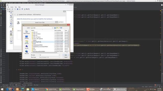Click Forward arrow in Device Manager toolbar
The height and width of the screenshot is (91, 163).
10,9
